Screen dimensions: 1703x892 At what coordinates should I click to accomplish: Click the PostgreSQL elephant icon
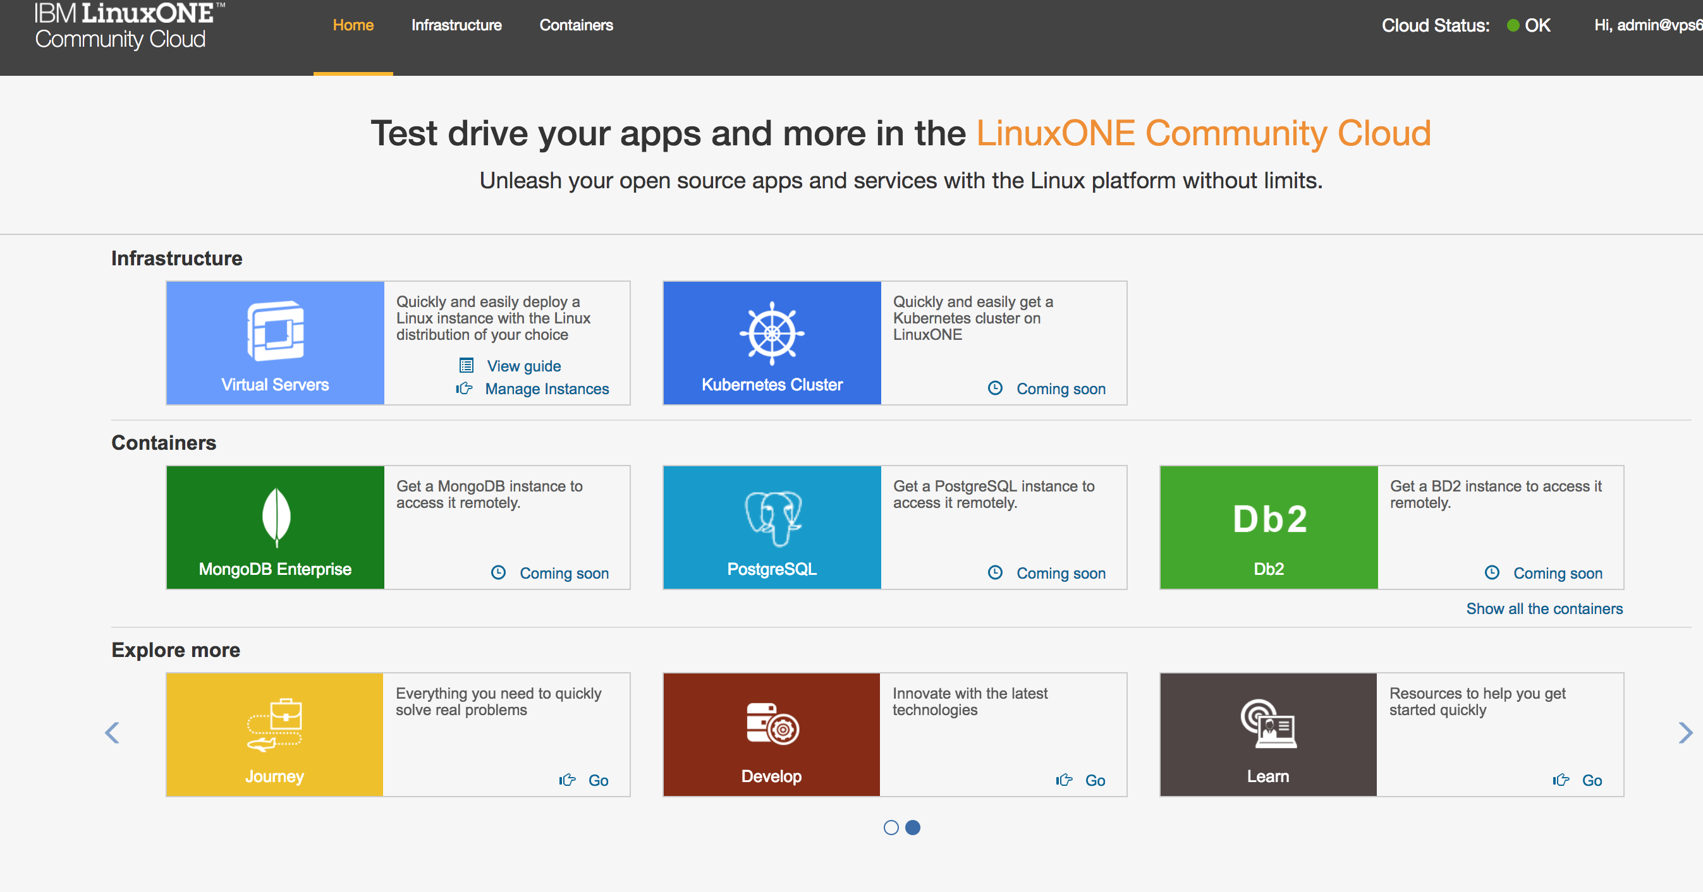[x=773, y=518]
